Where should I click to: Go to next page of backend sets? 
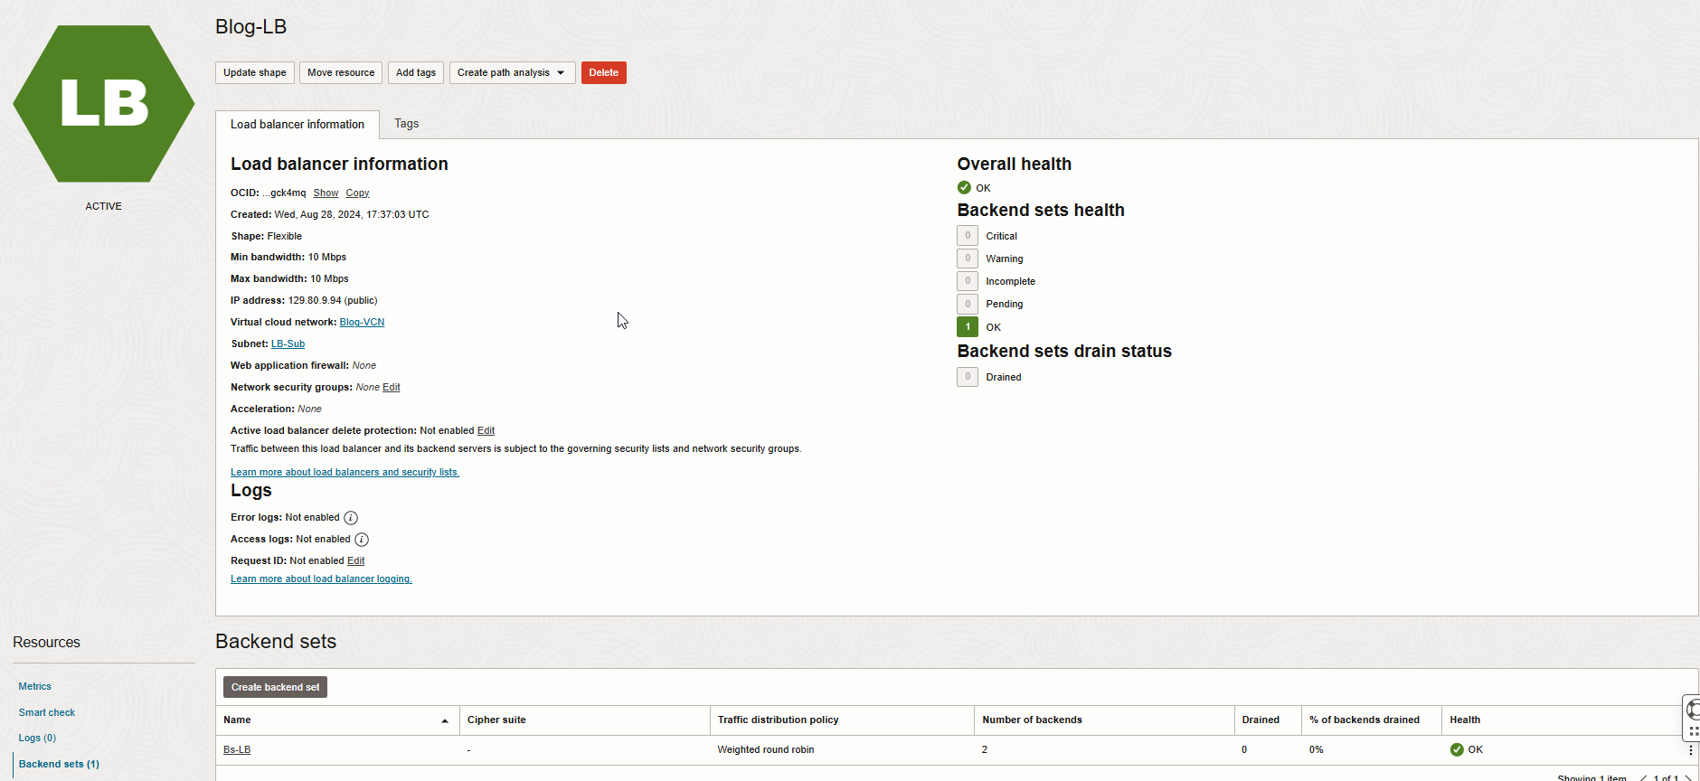click(x=1688, y=777)
